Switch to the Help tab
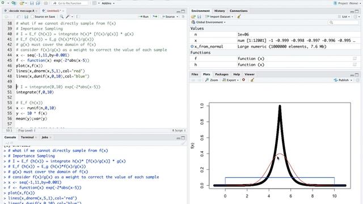Image resolution: width=363 pixels, height=204 pixels. tap(237, 74)
